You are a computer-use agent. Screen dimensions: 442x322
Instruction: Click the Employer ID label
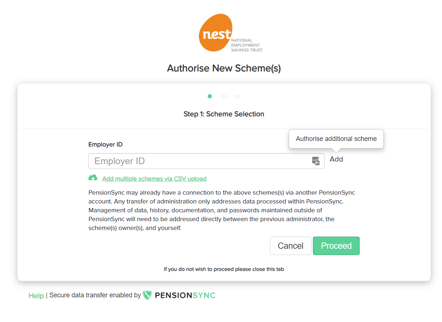(x=106, y=144)
